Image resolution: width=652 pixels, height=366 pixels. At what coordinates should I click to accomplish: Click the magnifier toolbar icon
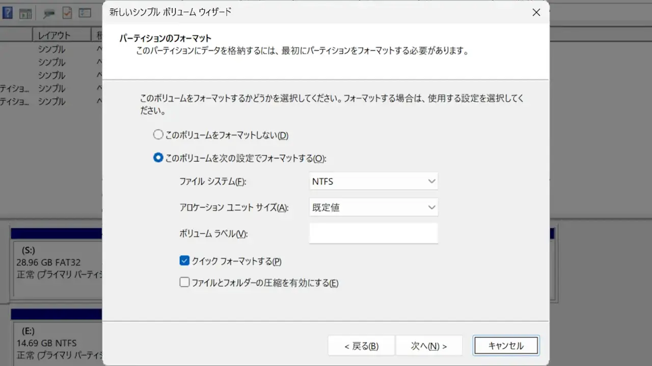[x=48, y=13]
